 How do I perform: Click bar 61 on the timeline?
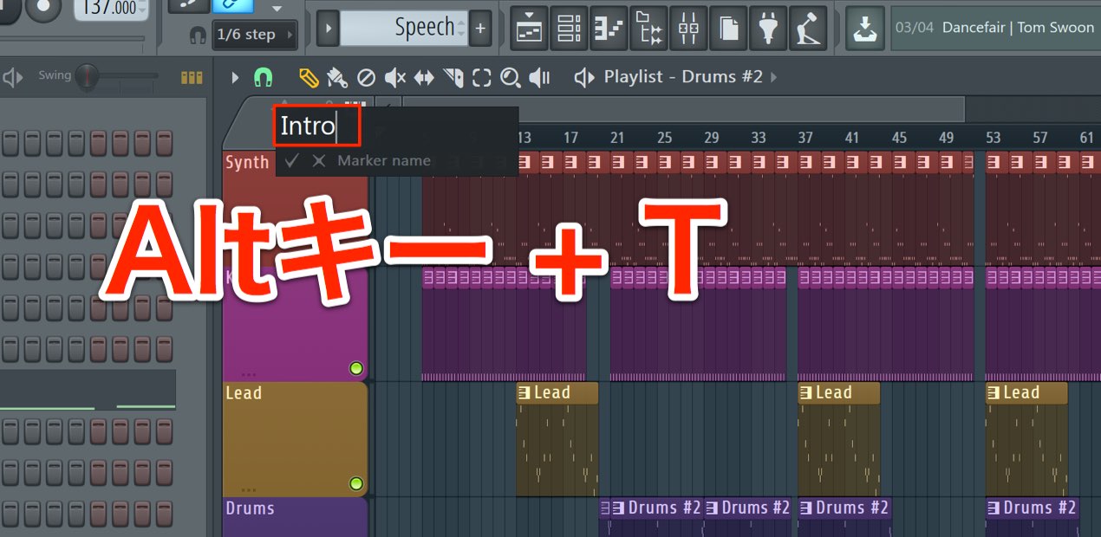point(1087,138)
